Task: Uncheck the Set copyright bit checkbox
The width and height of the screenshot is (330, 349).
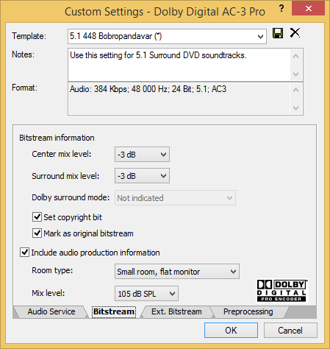Action: 37,217
